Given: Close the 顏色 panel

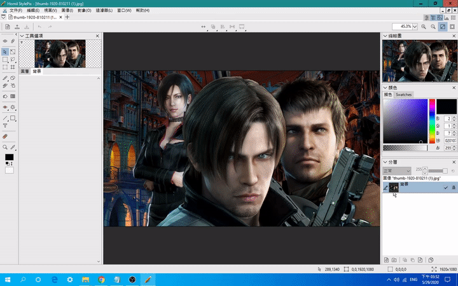Looking at the screenshot, I should 454,88.
